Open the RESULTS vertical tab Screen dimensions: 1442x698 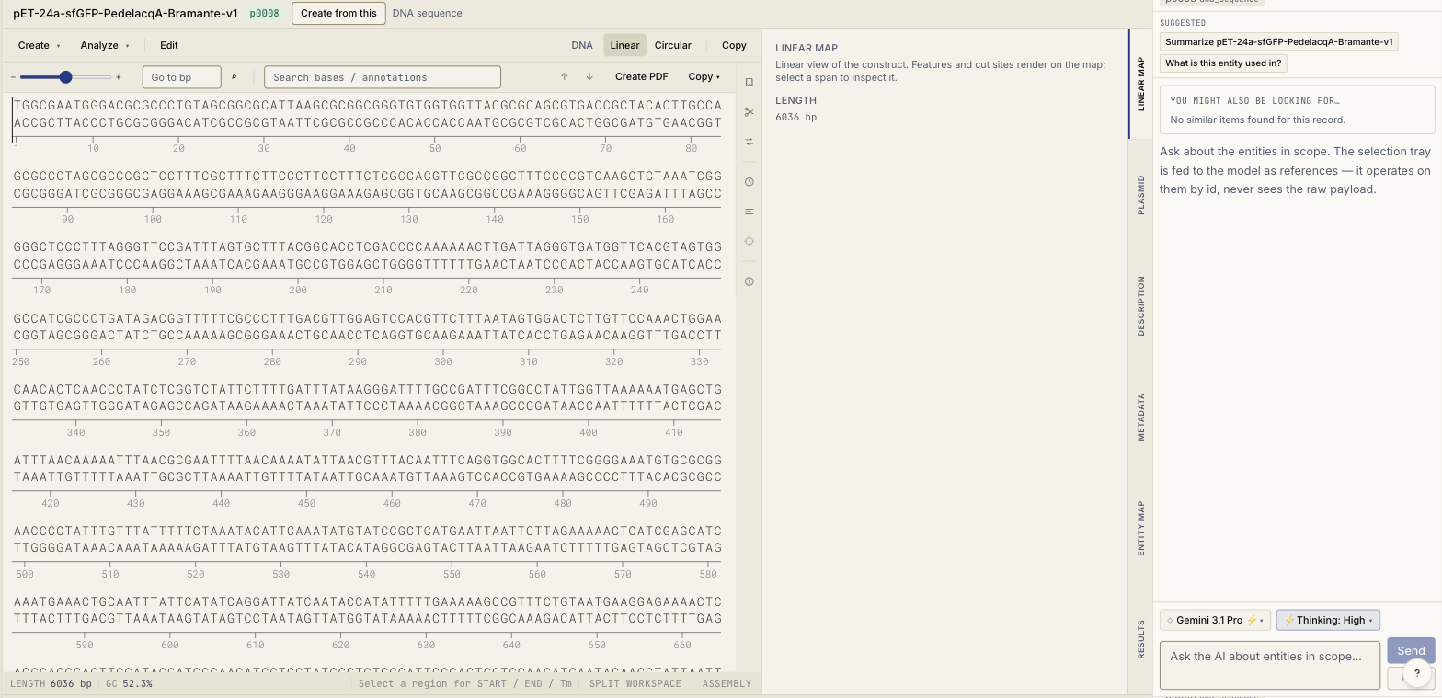(x=1141, y=639)
